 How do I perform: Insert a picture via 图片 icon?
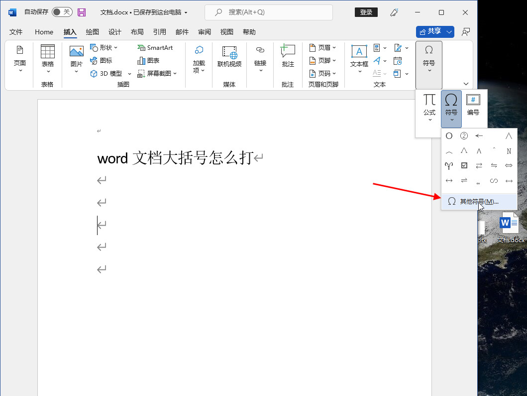pyautogui.click(x=76, y=51)
